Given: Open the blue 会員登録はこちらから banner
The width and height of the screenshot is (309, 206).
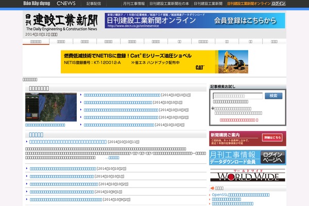Looking at the screenshot, I should pos(195,21).
